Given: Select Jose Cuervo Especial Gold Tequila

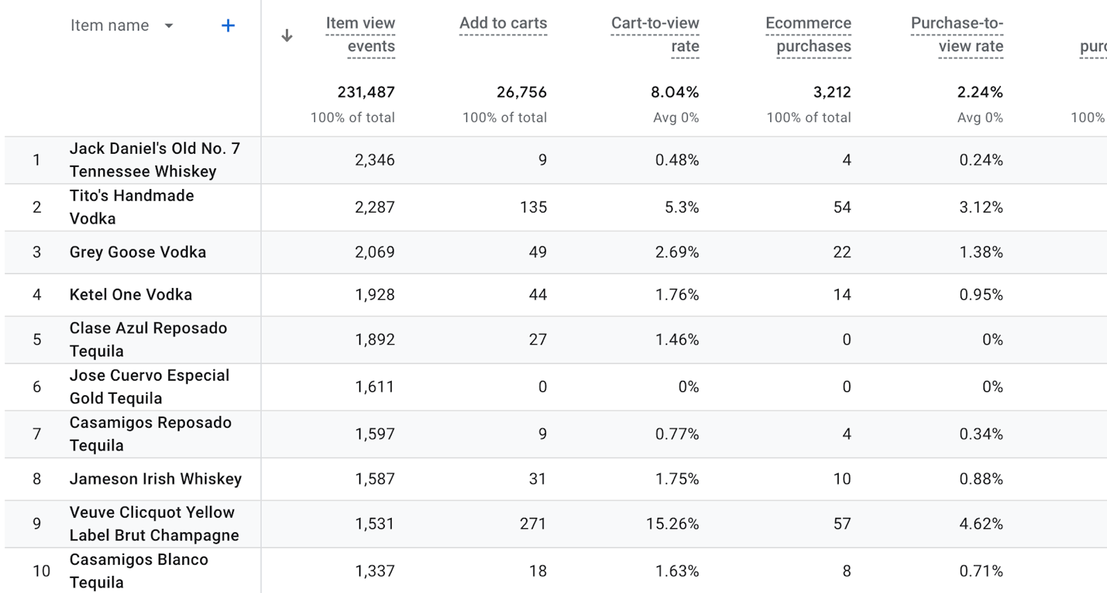Looking at the screenshot, I should click(150, 387).
